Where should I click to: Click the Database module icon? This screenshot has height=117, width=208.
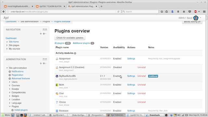click(57, 111)
